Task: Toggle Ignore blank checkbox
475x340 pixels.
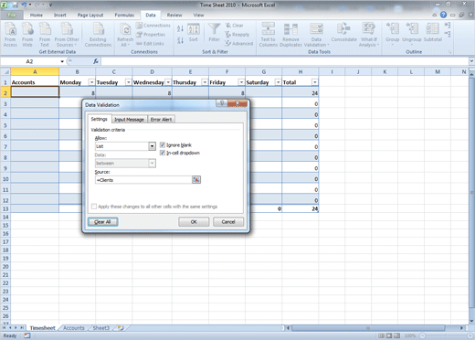Action: pos(163,145)
